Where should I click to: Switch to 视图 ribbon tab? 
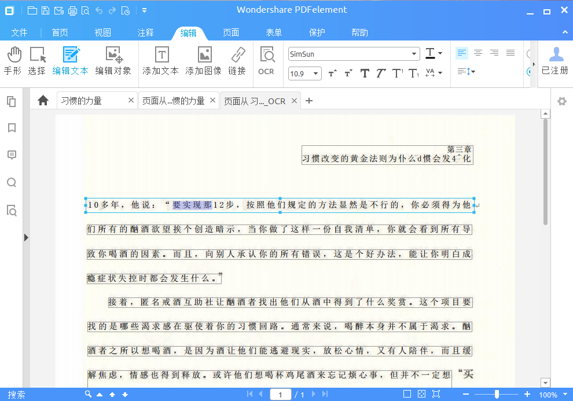[102, 32]
